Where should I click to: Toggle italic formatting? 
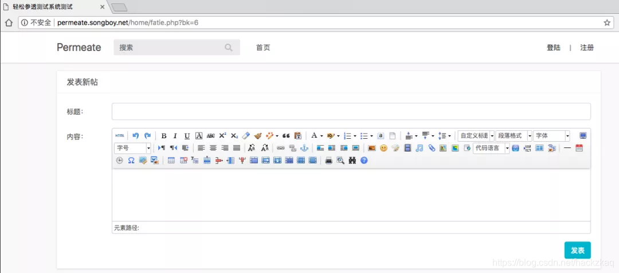pos(175,135)
